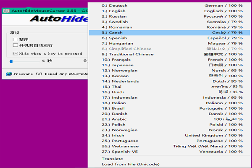Select 13.) Korean language
This screenshot has width=252, height=168.
(169, 76)
